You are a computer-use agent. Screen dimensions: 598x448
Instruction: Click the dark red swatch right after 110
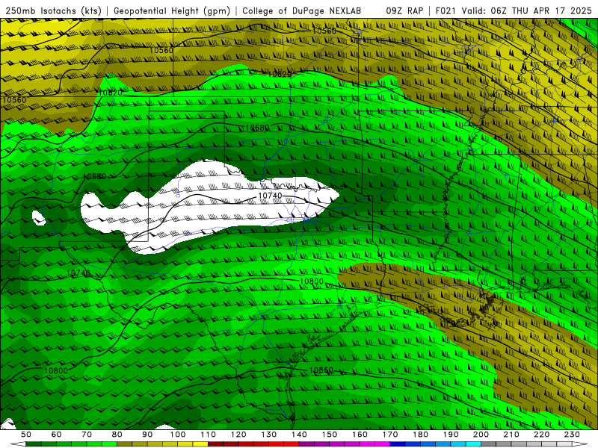pos(216,444)
